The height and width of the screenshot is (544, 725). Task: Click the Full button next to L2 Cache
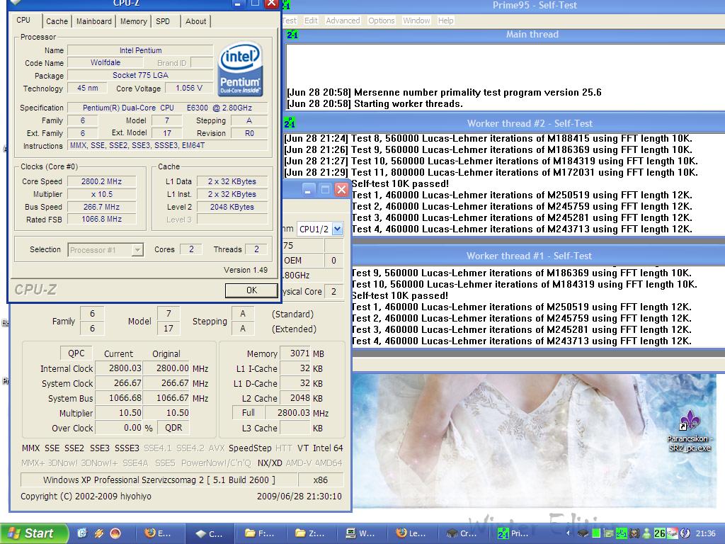coord(248,413)
